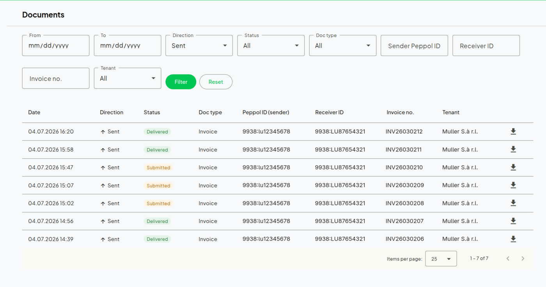The width and height of the screenshot is (546, 287).
Task: Click Muller S.à r.l. in INV26030212 row
Action: [x=460, y=132]
